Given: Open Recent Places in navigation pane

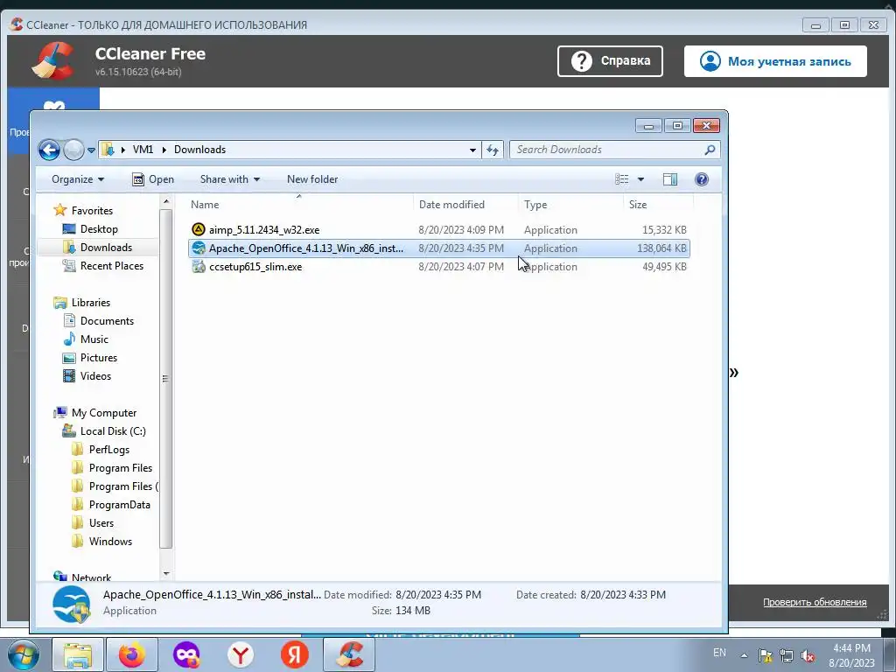Looking at the screenshot, I should click(111, 266).
